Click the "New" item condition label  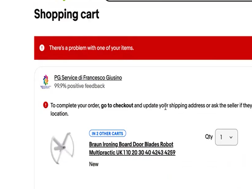[94, 164]
